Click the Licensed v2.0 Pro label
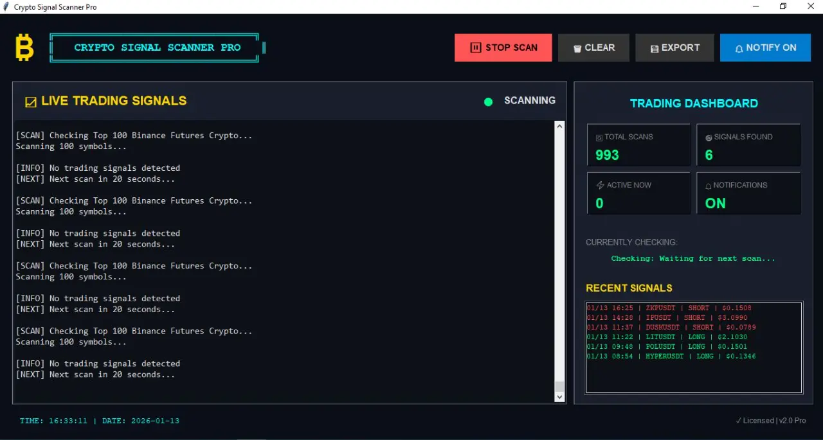 pyautogui.click(x=771, y=421)
